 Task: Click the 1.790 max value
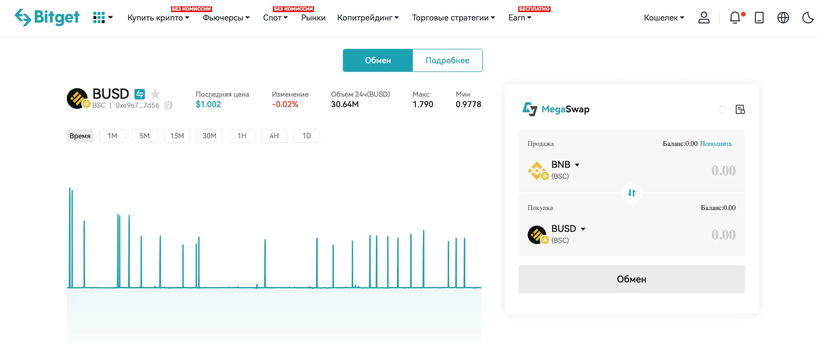(x=423, y=104)
